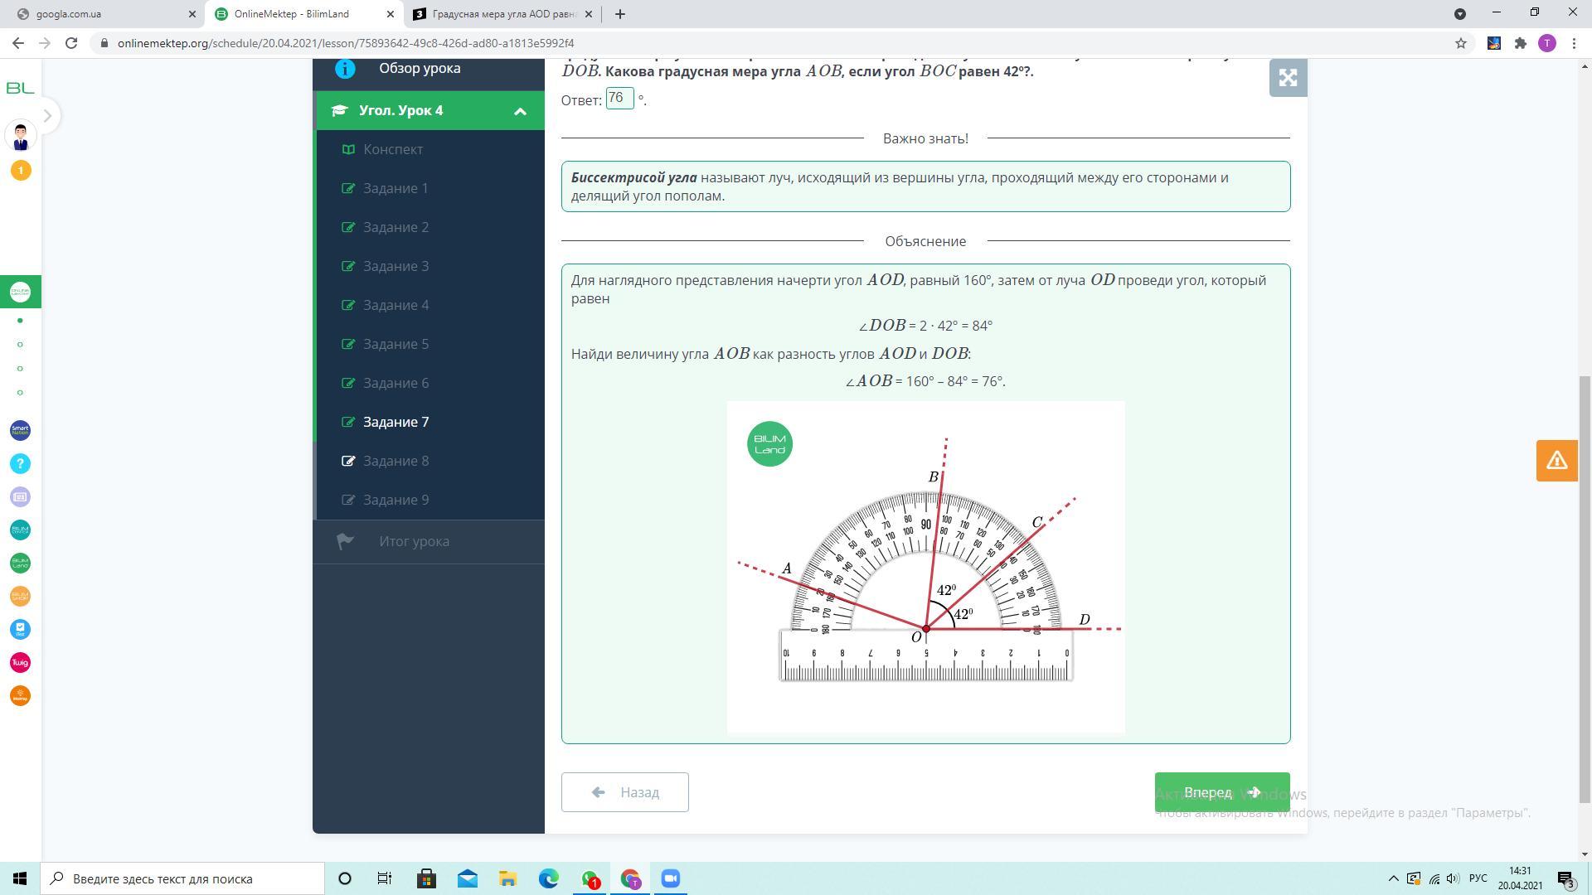Toggle fullscreen with the expand arrows icon

(x=1288, y=78)
